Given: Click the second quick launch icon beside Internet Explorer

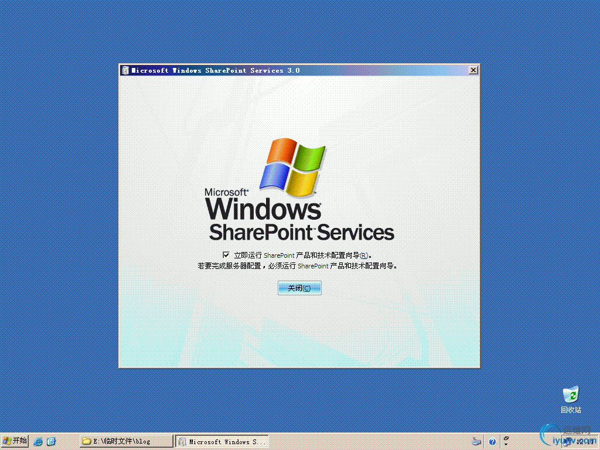Looking at the screenshot, I should coord(52,442).
